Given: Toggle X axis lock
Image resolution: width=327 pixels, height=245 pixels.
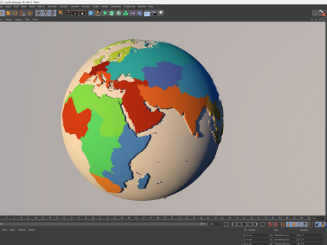Looking at the screenshot, I should pos(39,13).
